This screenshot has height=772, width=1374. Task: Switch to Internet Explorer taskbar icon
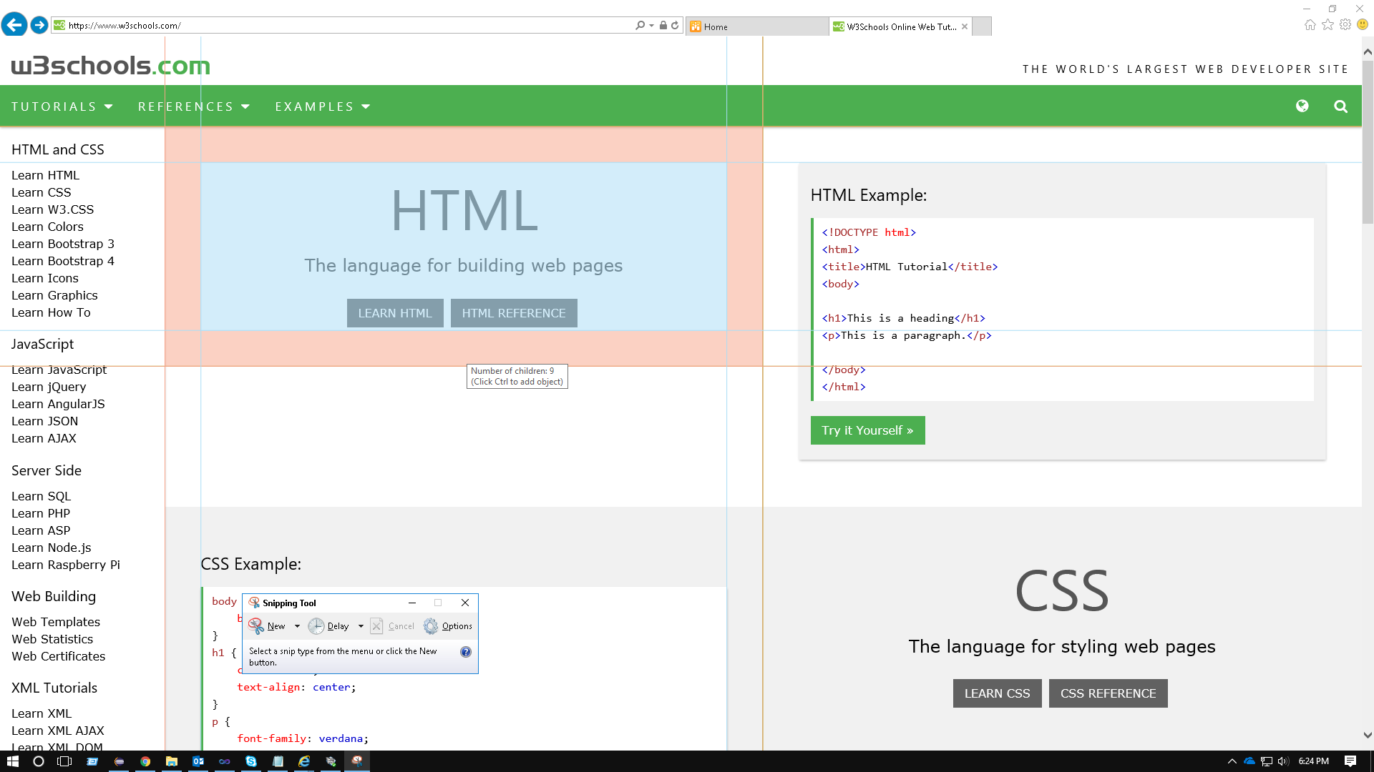click(304, 761)
